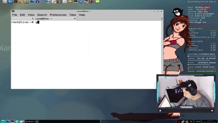218x123 pixels.
Task: Open the dark terminal icon in top launcher
Action: [16, 1]
